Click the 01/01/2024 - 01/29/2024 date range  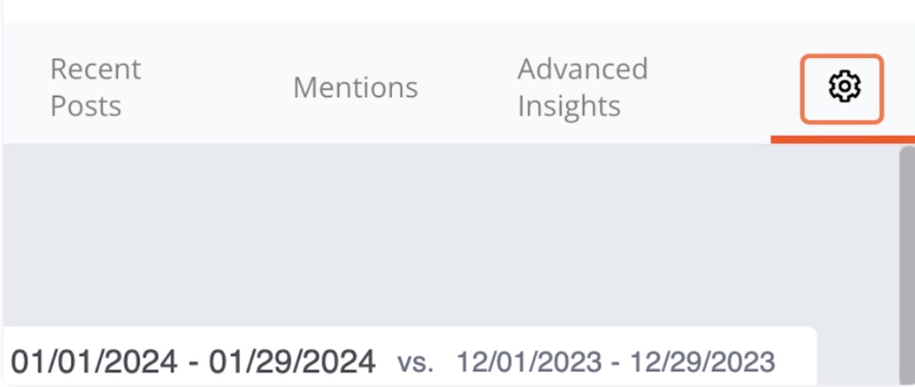193,361
